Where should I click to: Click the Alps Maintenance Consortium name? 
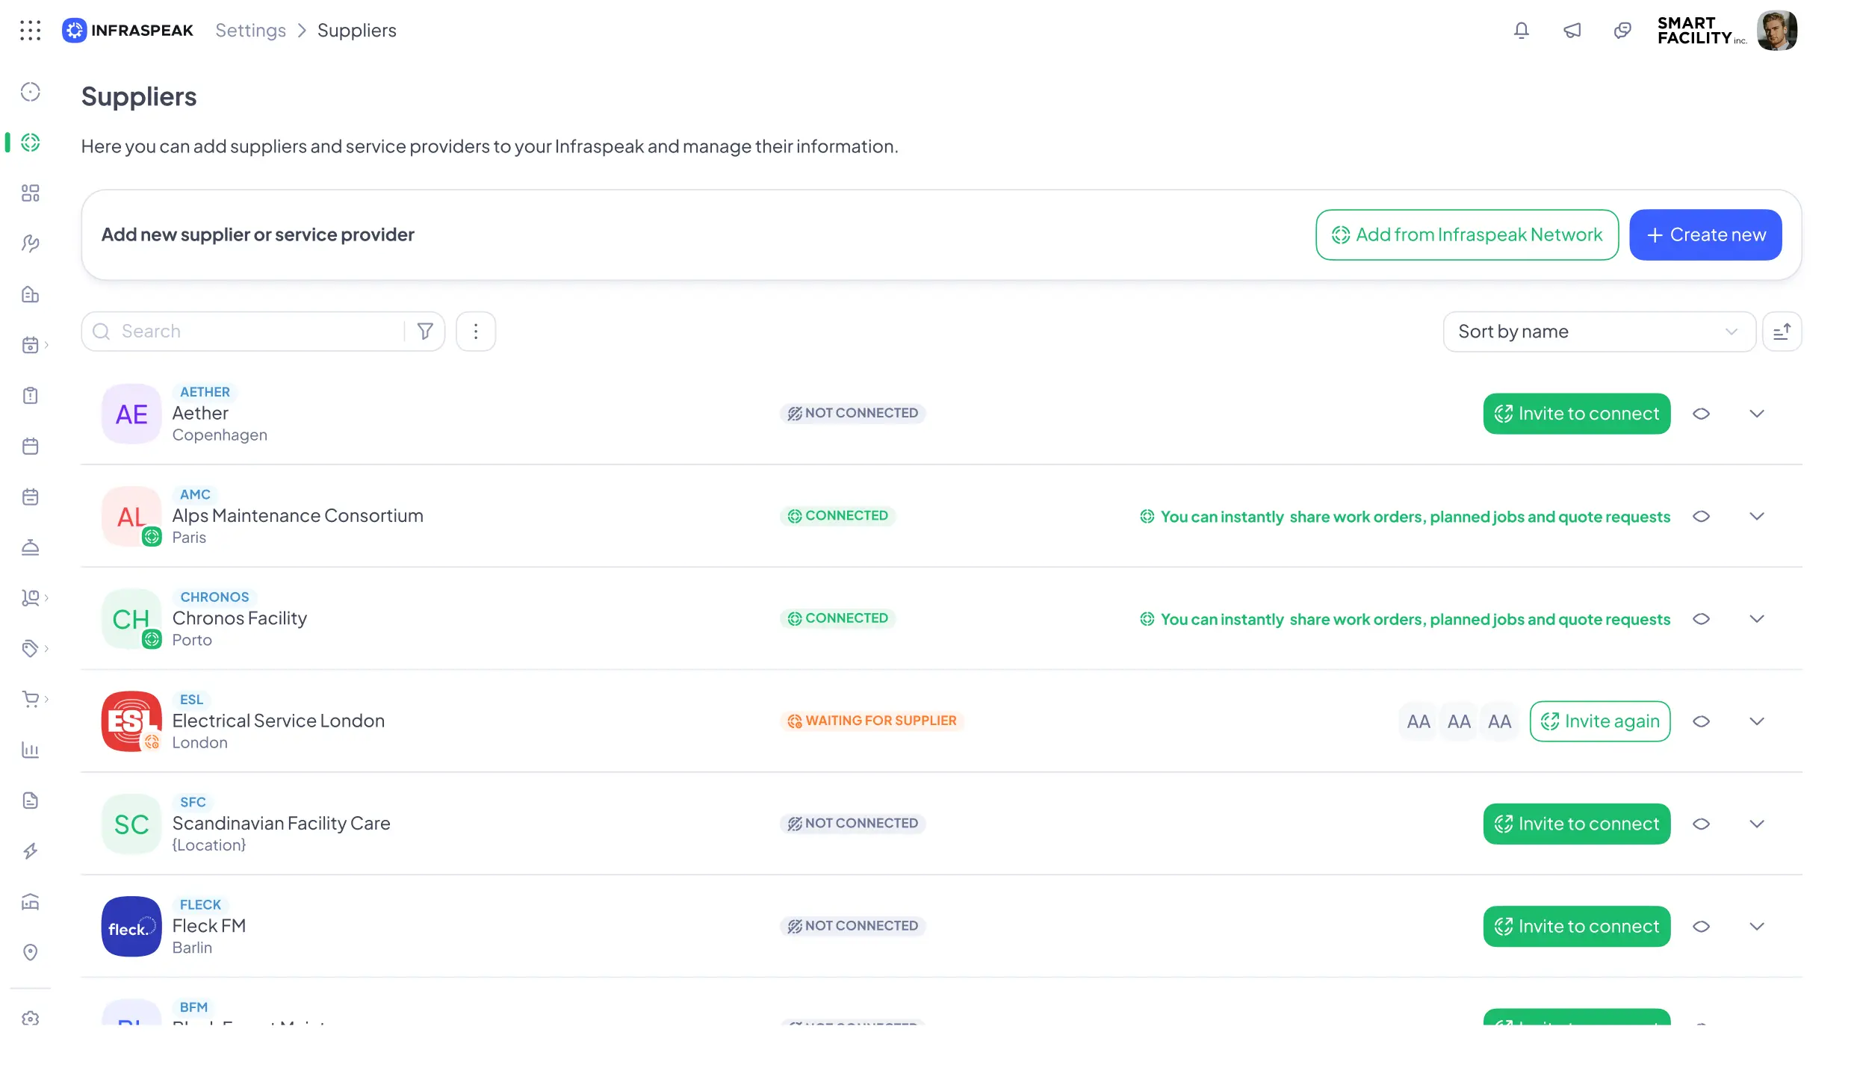(298, 516)
